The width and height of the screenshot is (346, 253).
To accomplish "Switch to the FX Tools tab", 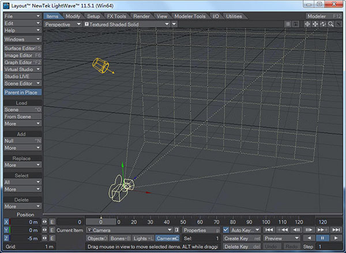I will pyautogui.click(x=116, y=16).
